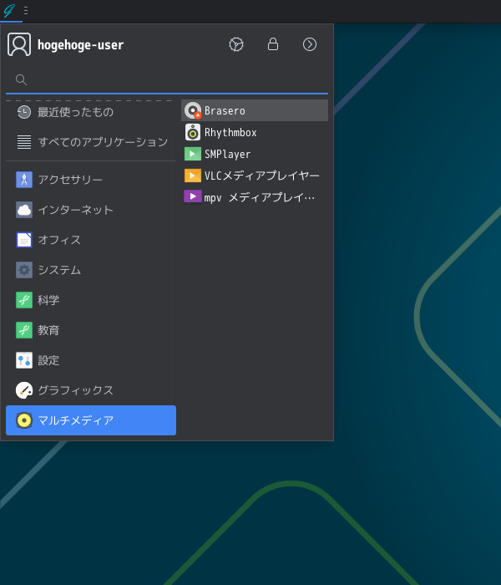Click the panel handle dots beside the launcher

pos(26,10)
